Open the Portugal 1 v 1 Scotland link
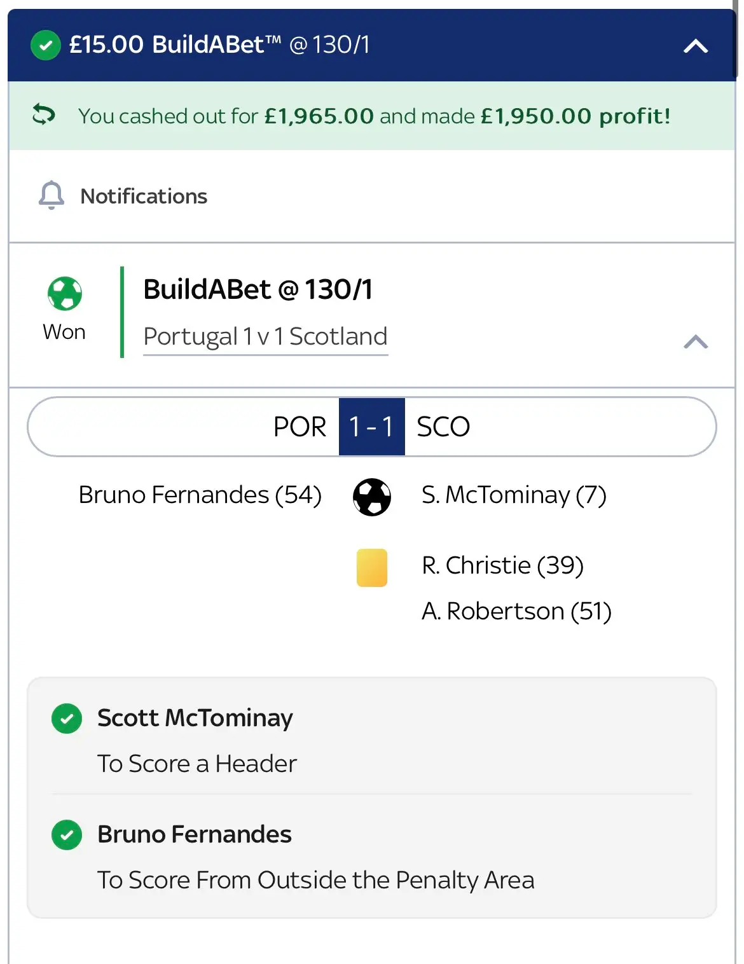The width and height of the screenshot is (744, 964). 265,336
